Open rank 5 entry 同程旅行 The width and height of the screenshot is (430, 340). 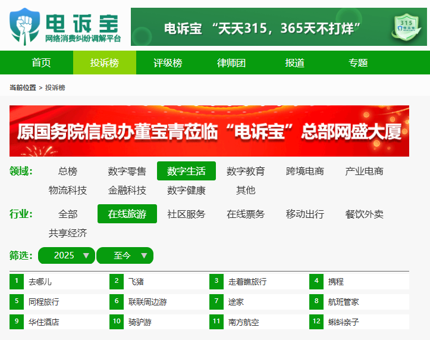pos(44,302)
